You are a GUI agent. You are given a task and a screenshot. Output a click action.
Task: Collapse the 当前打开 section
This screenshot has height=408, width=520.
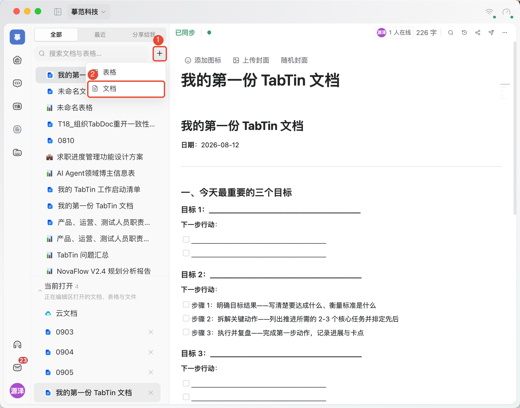coord(40,291)
